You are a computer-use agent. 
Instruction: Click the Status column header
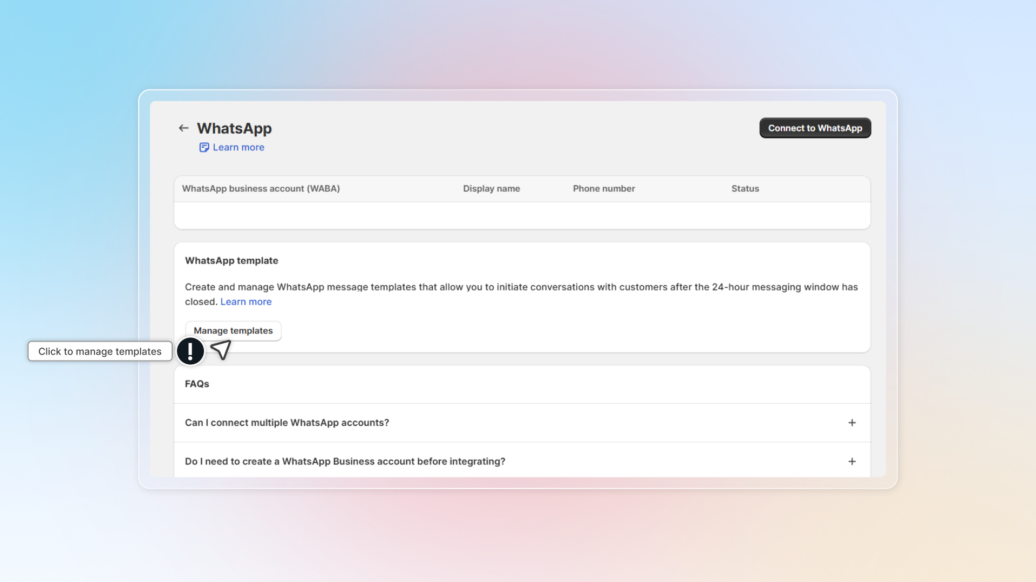point(745,189)
